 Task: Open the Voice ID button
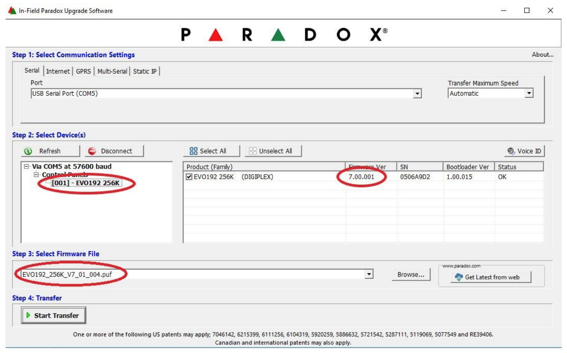[524, 151]
